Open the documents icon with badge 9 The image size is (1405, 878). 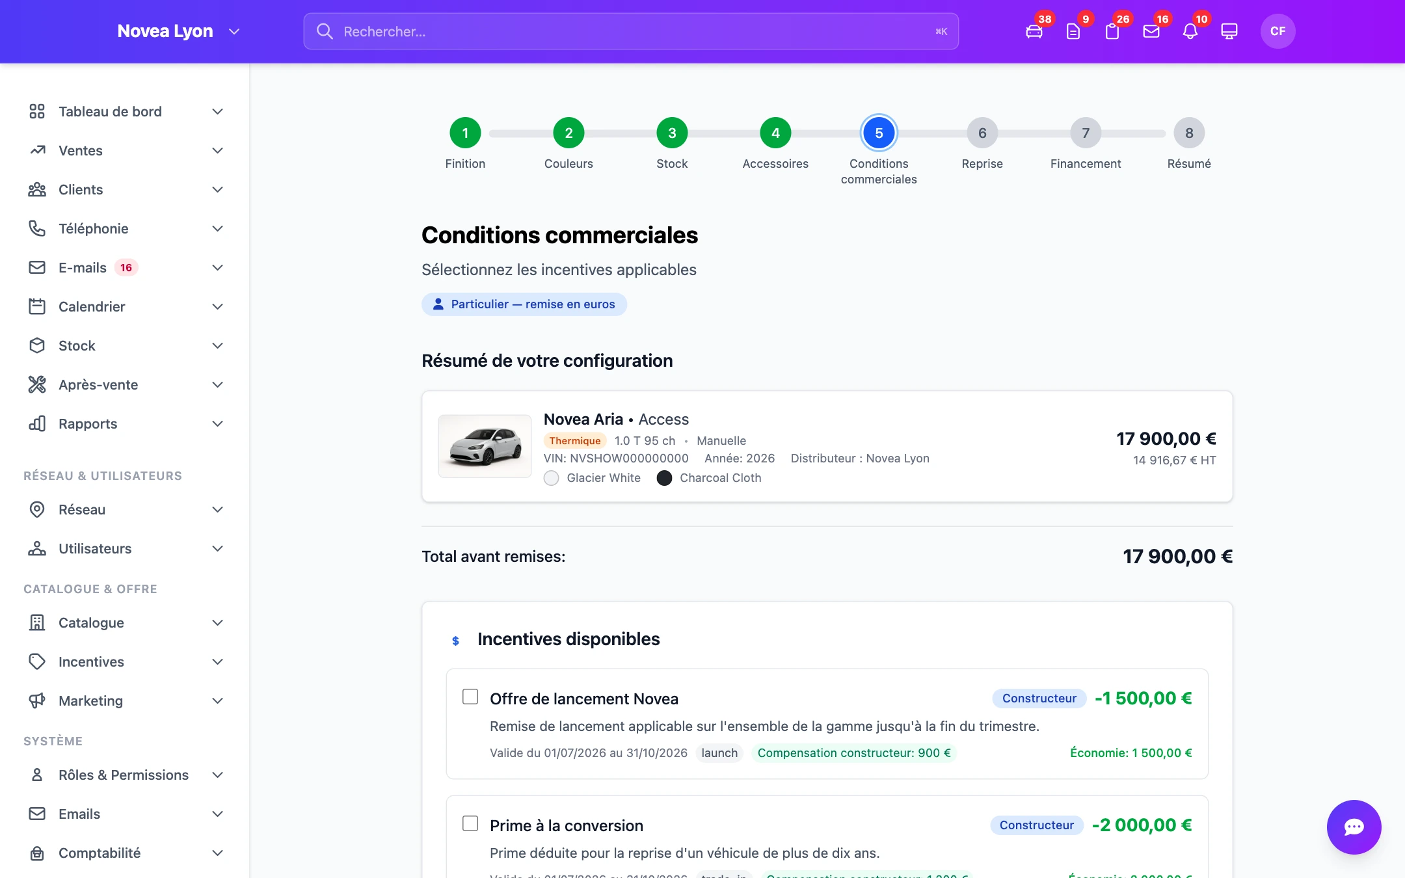click(1073, 31)
